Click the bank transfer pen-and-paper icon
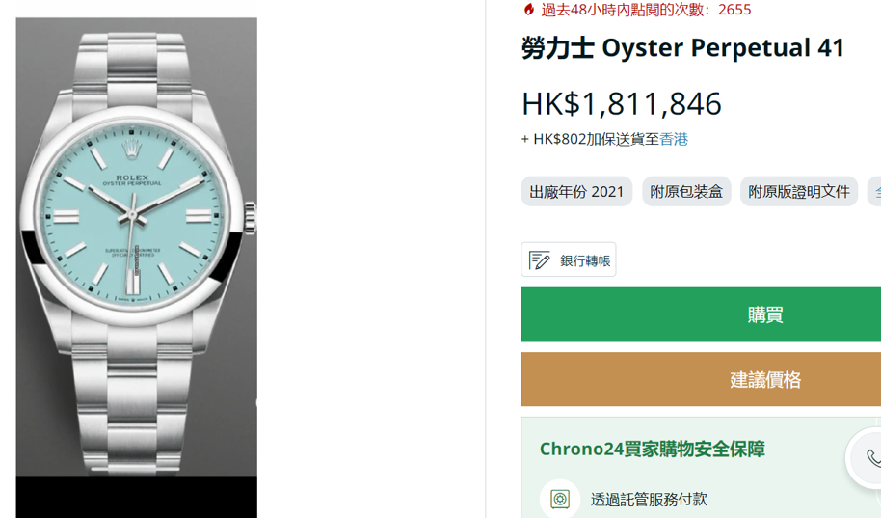881x518 pixels. 539,260
